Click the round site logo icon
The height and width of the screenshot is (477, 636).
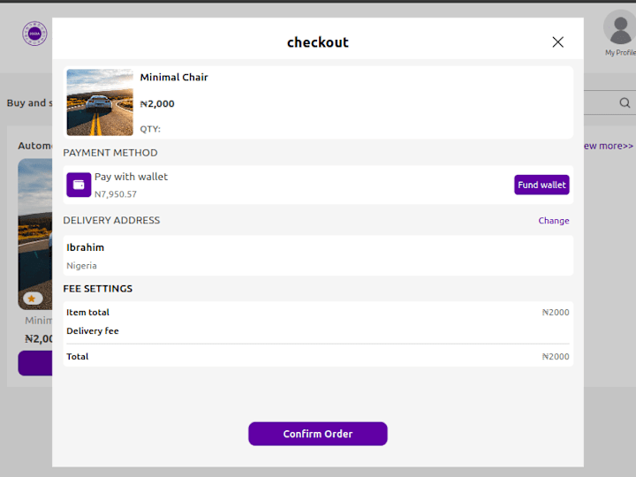pos(34,34)
